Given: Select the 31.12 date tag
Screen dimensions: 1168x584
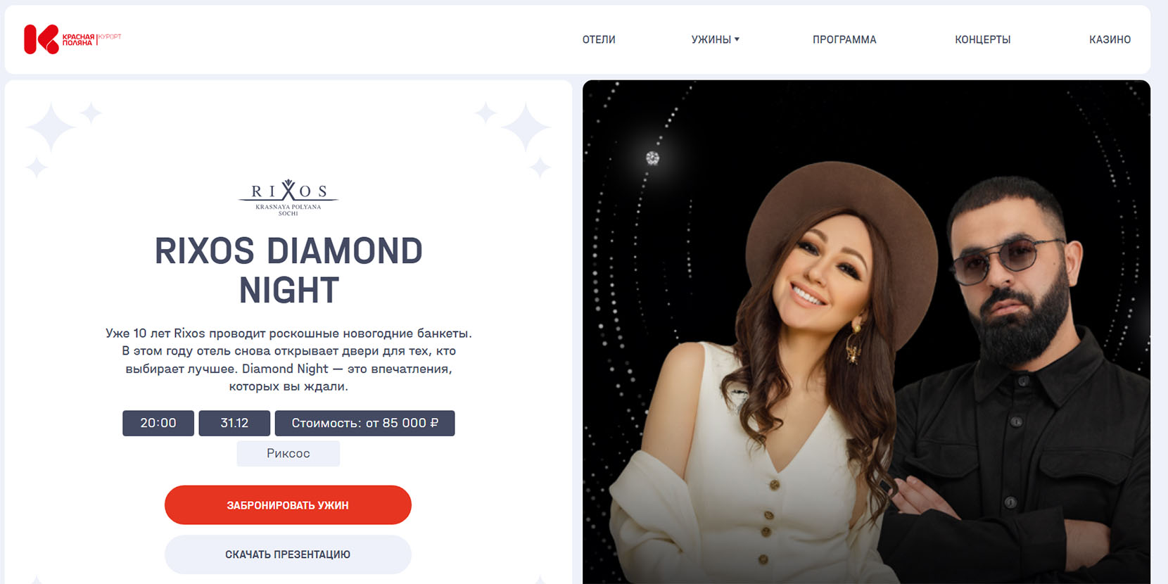Looking at the screenshot, I should (234, 423).
